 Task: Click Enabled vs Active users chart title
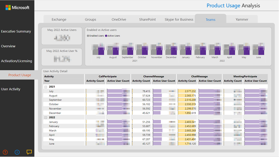[x=102, y=30]
